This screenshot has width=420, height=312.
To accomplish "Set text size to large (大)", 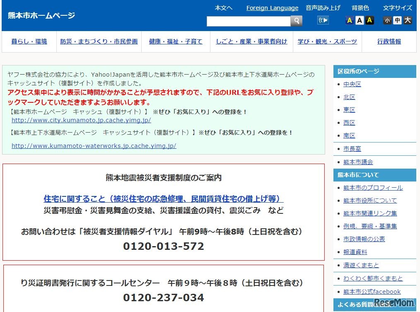I will [x=408, y=20].
